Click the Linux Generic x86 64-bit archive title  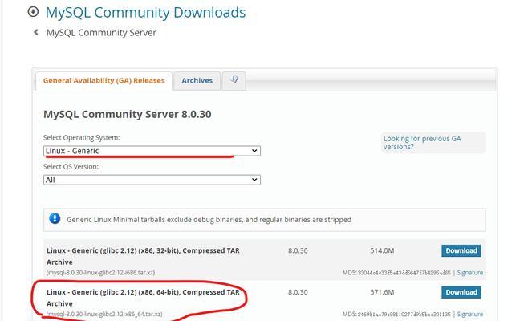pyautogui.click(x=143, y=298)
